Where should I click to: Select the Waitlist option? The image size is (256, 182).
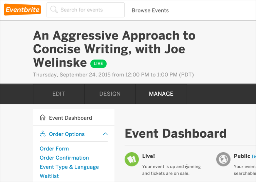point(49,176)
